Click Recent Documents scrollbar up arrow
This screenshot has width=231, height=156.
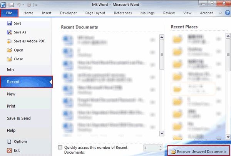pos(162,37)
